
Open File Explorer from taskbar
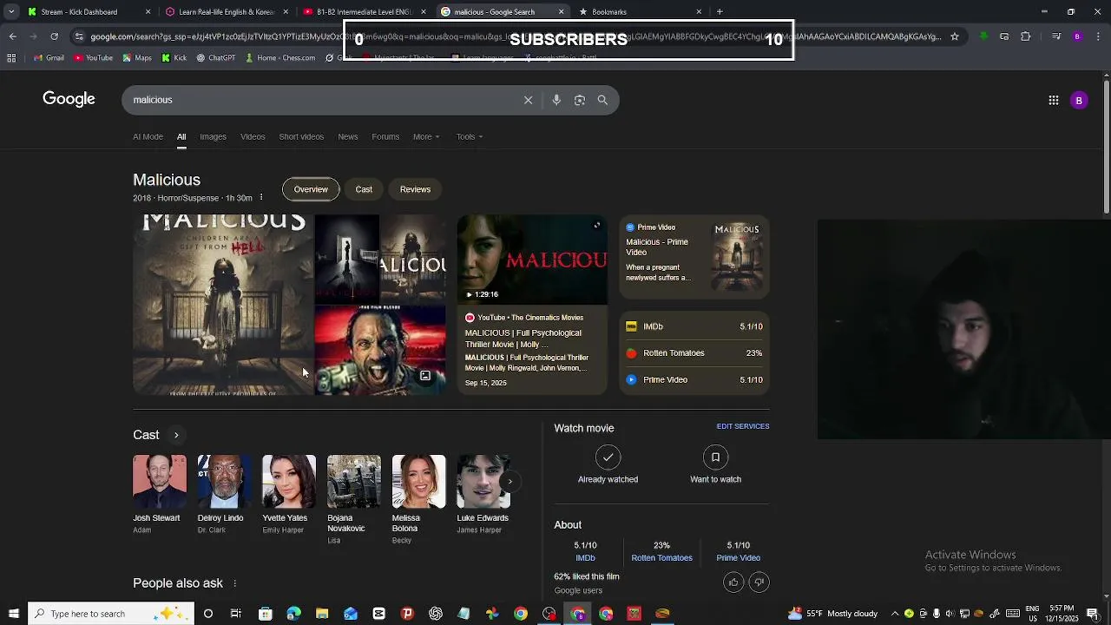[322, 614]
